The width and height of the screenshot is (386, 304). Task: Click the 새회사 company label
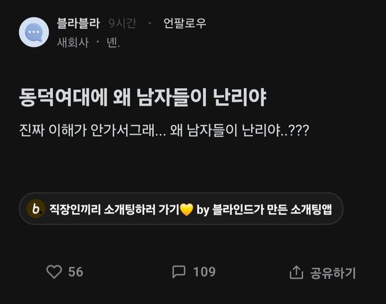pyautogui.click(x=73, y=43)
